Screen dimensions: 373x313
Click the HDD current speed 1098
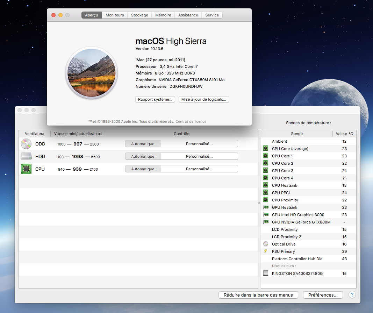pyautogui.click(x=77, y=156)
